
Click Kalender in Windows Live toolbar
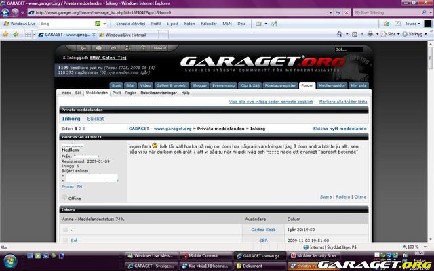(x=209, y=24)
